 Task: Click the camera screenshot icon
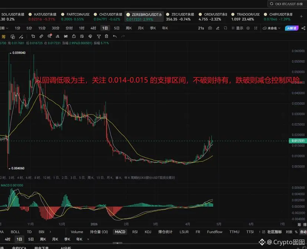coord(210,28)
